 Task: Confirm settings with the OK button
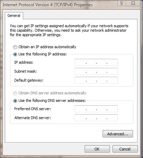tap(97, 149)
